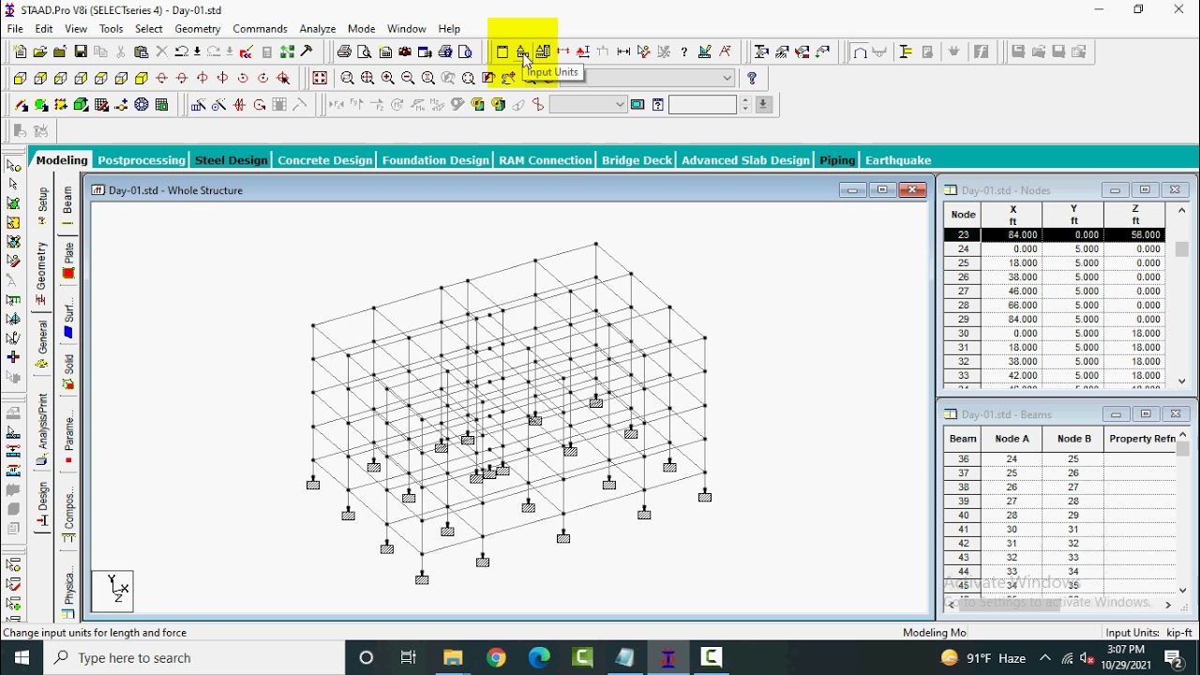Click the Add Beam tool icon
The image size is (1200, 675).
[x=21, y=105]
